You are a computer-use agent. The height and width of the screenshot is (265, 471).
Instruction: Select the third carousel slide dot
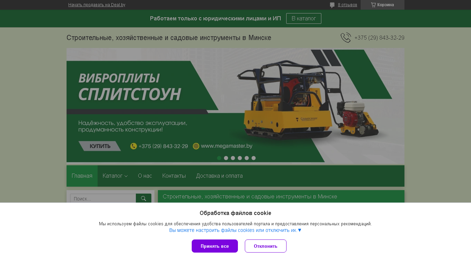(x=233, y=158)
